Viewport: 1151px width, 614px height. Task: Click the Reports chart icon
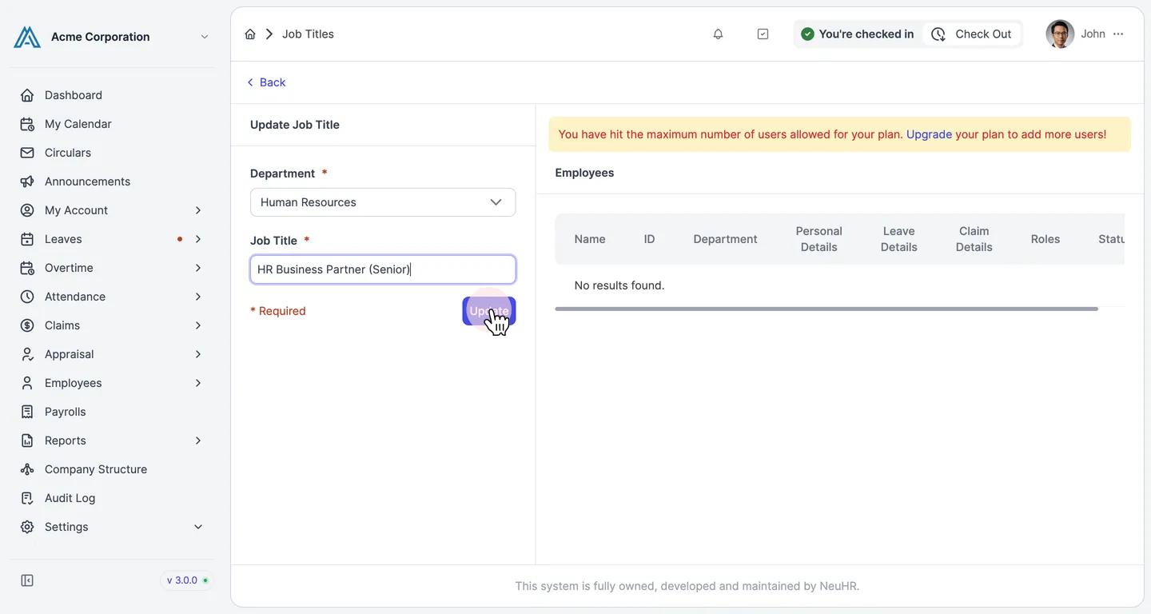pos(27,441)
